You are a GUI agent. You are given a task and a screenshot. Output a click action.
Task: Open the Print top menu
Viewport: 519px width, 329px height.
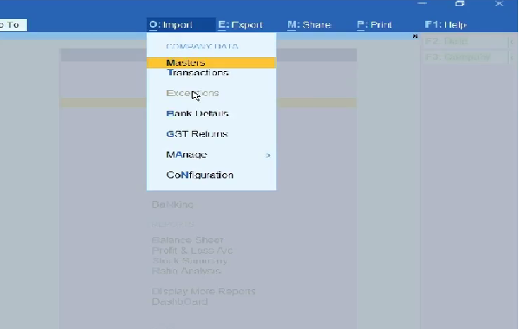tap(374, 25)
